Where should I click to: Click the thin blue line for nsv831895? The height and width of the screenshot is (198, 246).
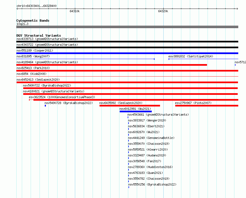point(85,59)
